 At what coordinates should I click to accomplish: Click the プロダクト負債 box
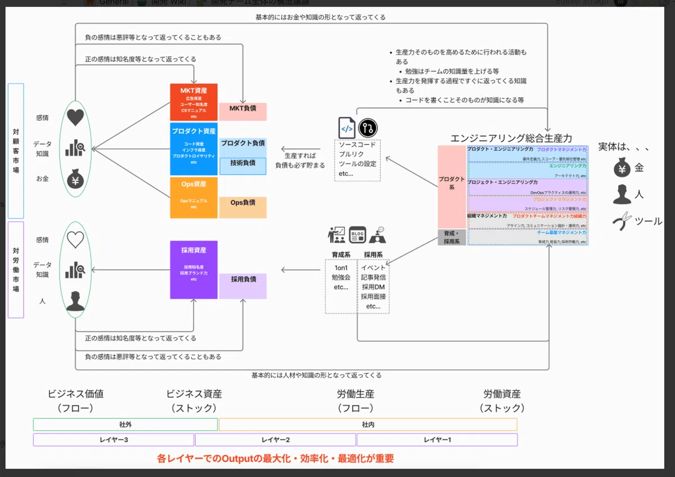click(x=242, y=147)
